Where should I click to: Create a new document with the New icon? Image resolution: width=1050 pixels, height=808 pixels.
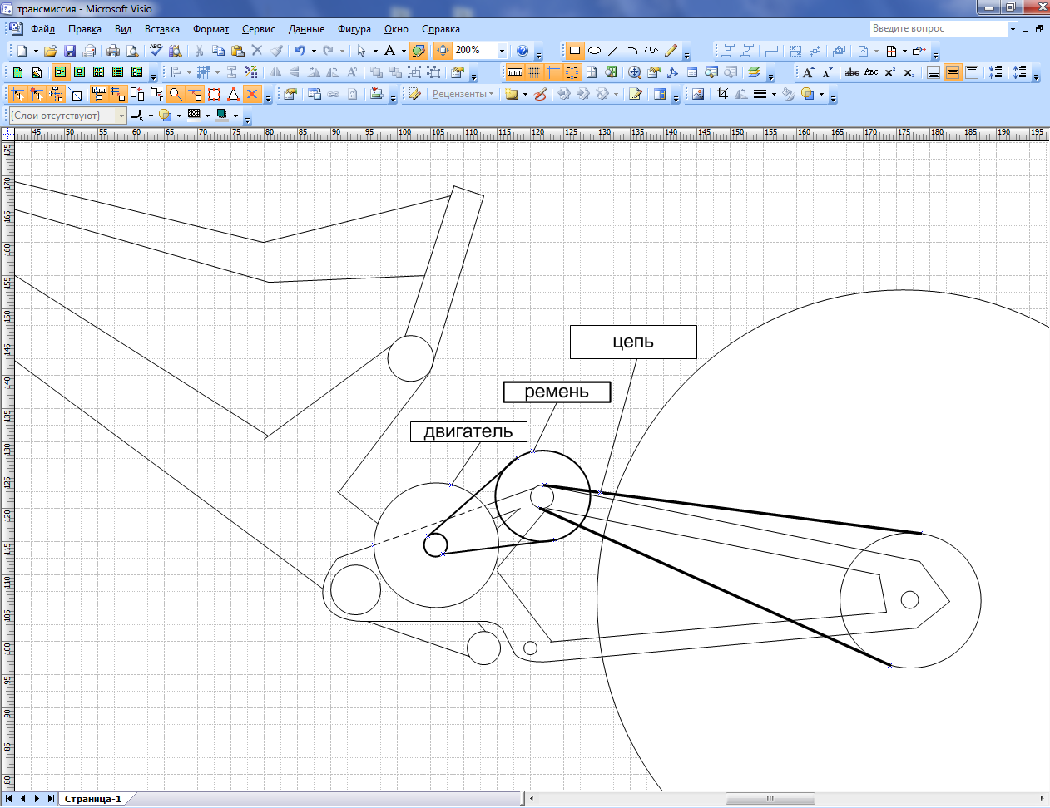point(22,51)
